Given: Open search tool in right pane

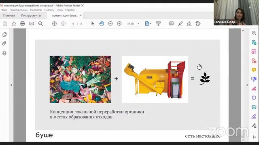Looking at the screenshot, I should [254, 33].
